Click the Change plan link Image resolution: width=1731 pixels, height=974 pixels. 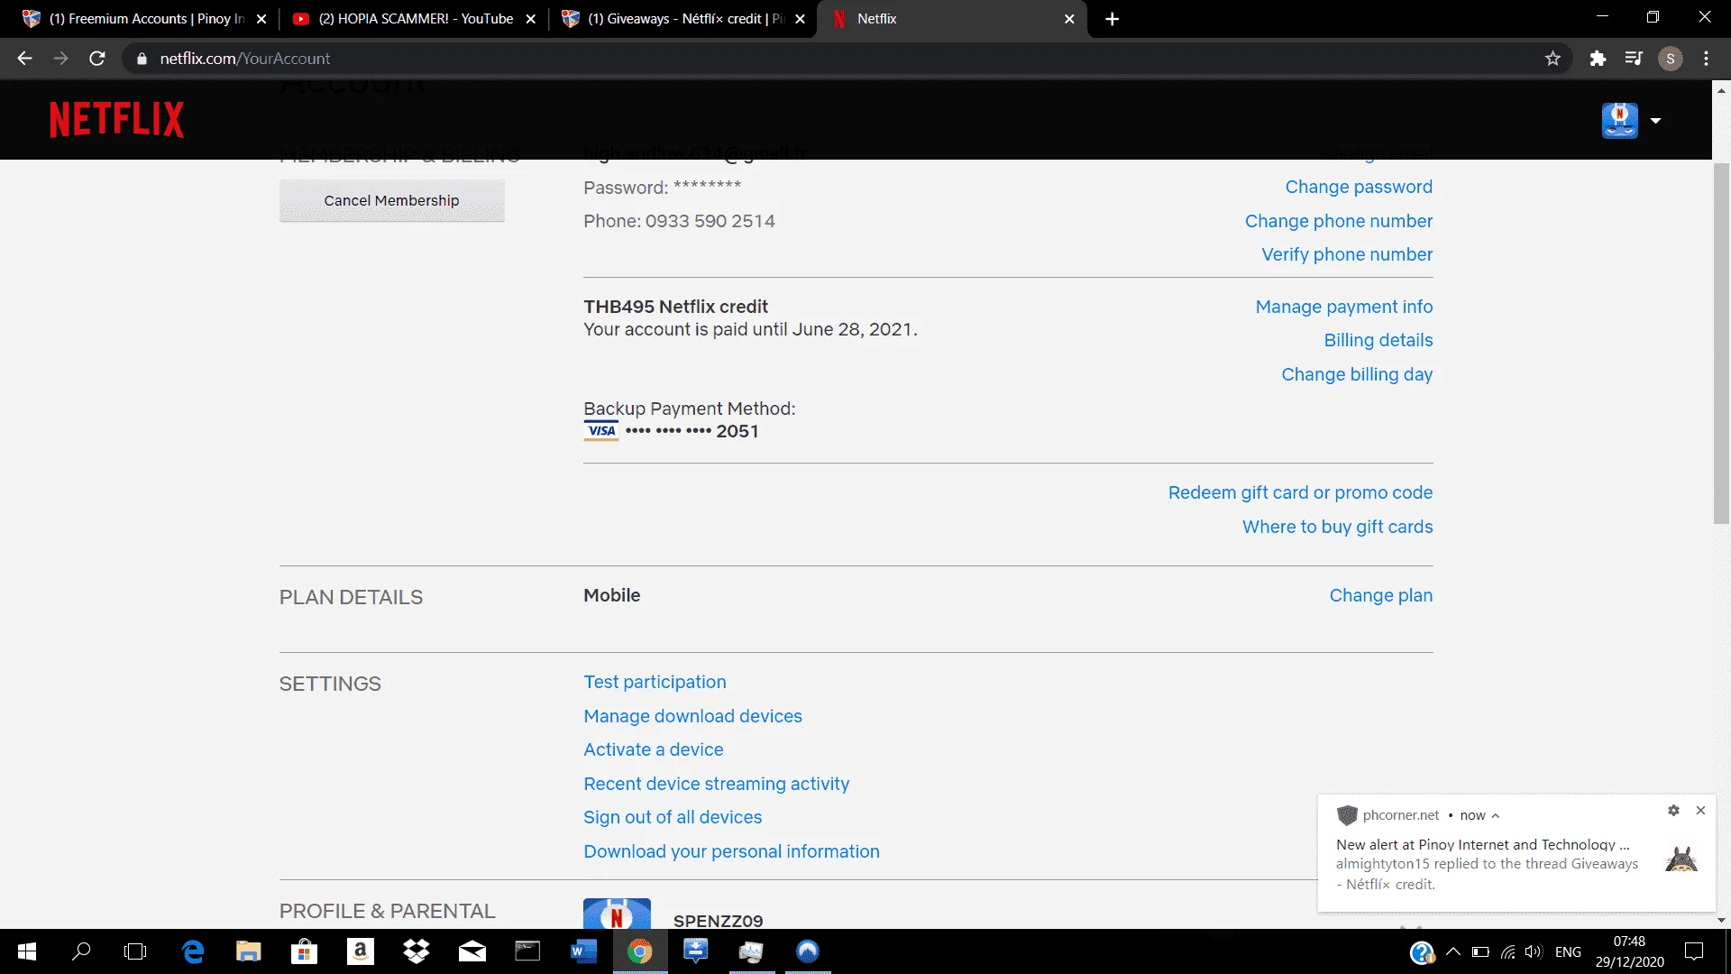[1381, 595]
